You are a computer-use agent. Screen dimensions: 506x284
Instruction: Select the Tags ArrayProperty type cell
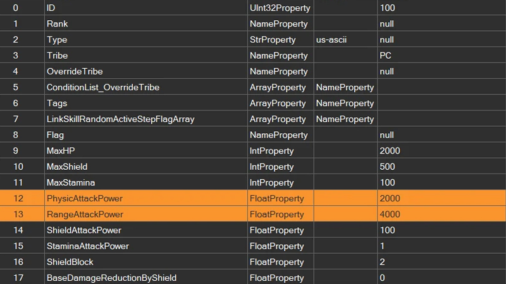(x=280, y=103)
